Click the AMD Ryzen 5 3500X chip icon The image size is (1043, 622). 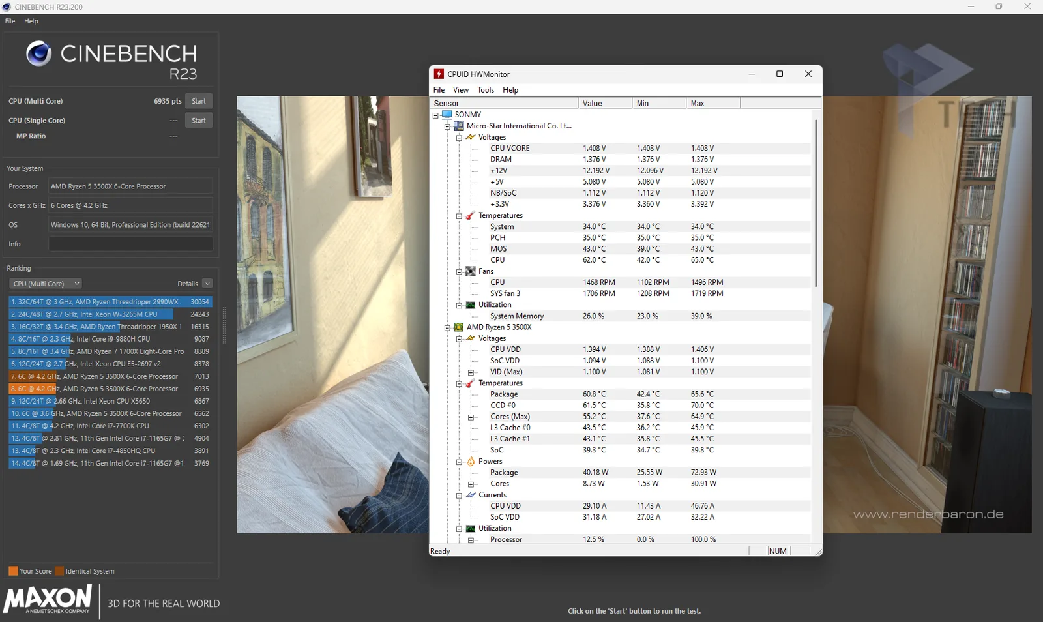(x=459, y=327)
